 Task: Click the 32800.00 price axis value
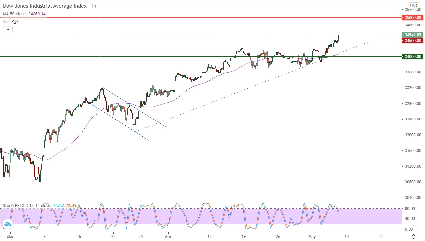coord(413,104)
